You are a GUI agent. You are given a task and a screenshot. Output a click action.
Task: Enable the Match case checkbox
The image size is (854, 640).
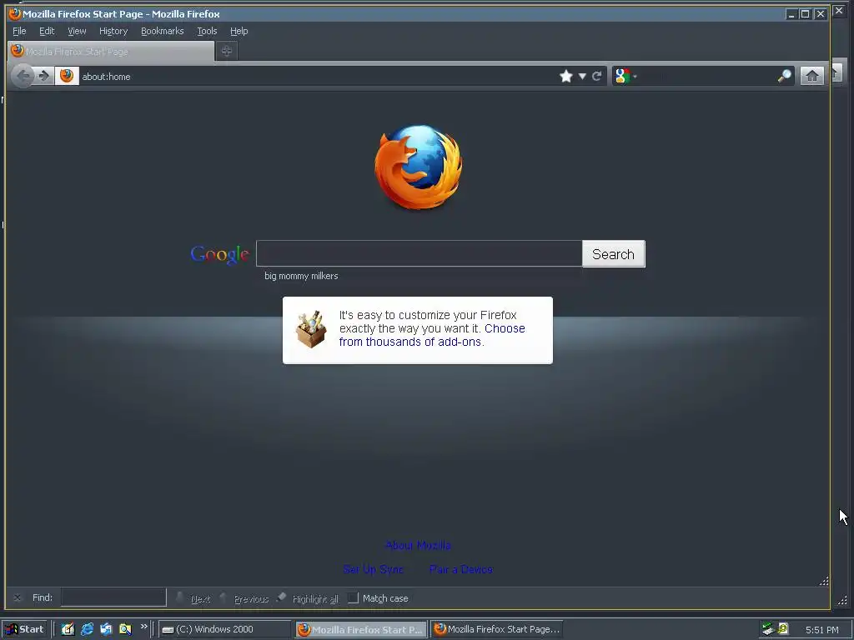coord(353,598)
